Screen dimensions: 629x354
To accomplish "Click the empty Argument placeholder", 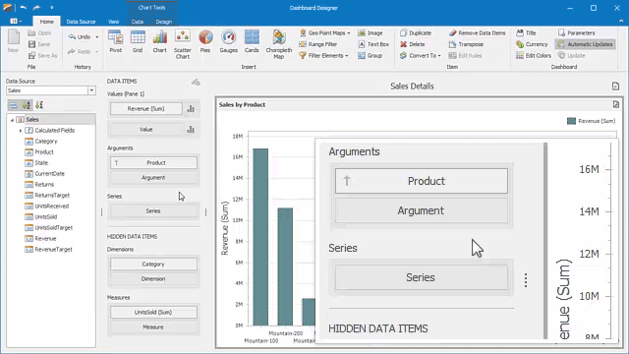I will (x=153, y=177).
